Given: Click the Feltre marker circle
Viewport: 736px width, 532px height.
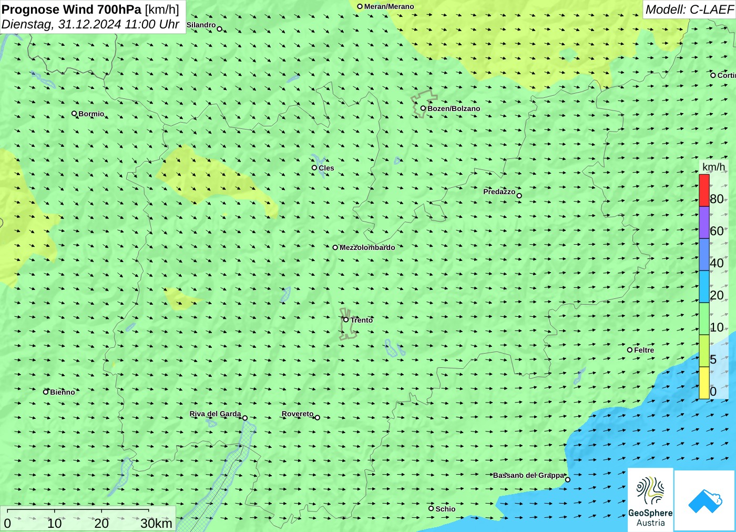Looking at the screenshot, I should pos(630,349).
